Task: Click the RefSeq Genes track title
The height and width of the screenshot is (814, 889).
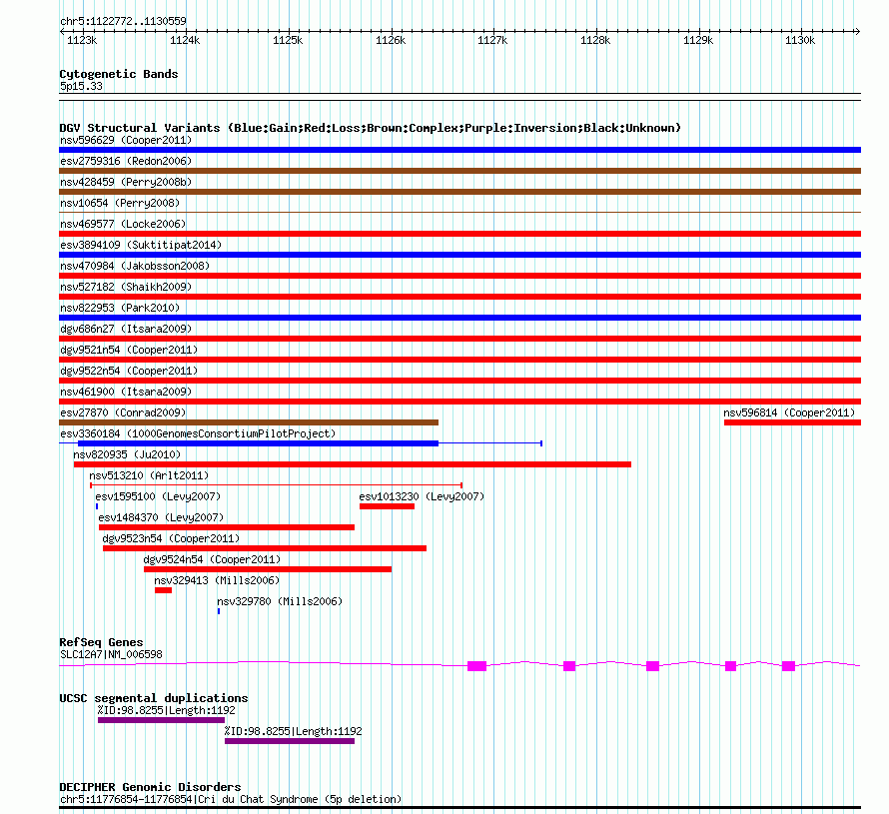Action: pos(101,642)
